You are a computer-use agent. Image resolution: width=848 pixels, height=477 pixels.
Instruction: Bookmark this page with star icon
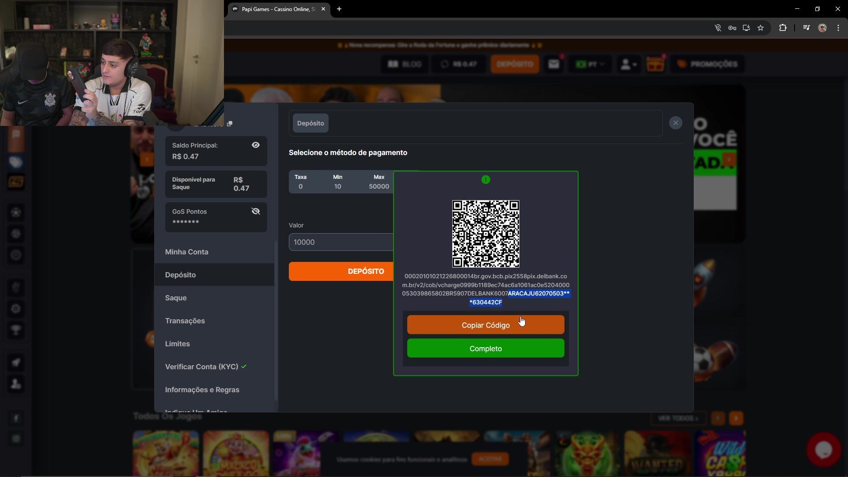761,28
